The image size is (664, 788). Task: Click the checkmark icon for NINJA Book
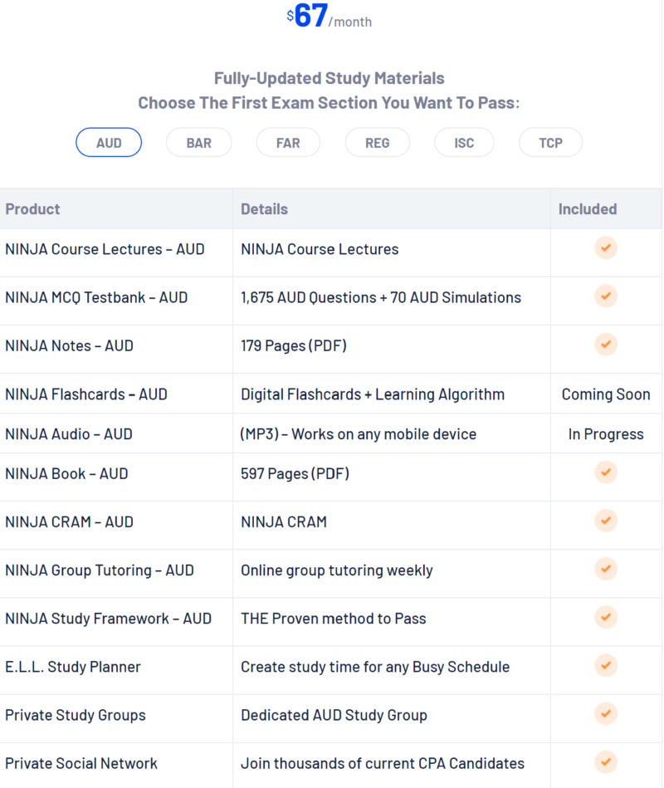click(606, 472)
